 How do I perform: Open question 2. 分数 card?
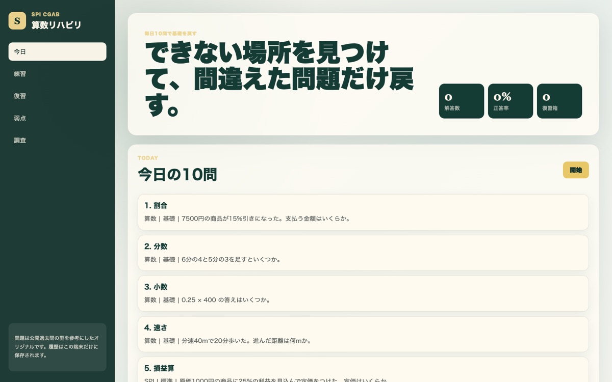coord(363,253)
